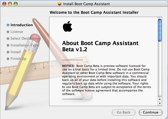Click the window resize grip corner

coord(166,117)
